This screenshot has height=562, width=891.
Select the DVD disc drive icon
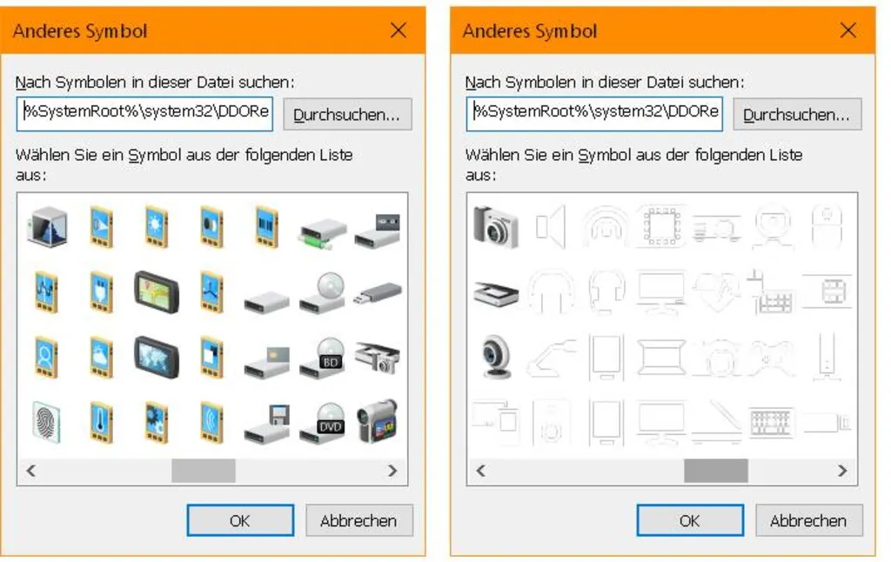(322, 422)
